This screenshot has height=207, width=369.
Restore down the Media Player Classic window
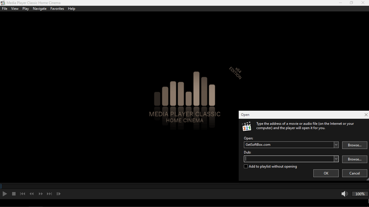point(351,3)
